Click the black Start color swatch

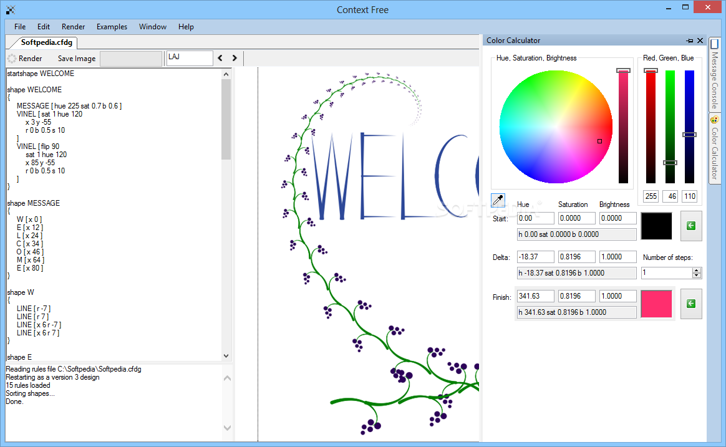coord(656,226)
